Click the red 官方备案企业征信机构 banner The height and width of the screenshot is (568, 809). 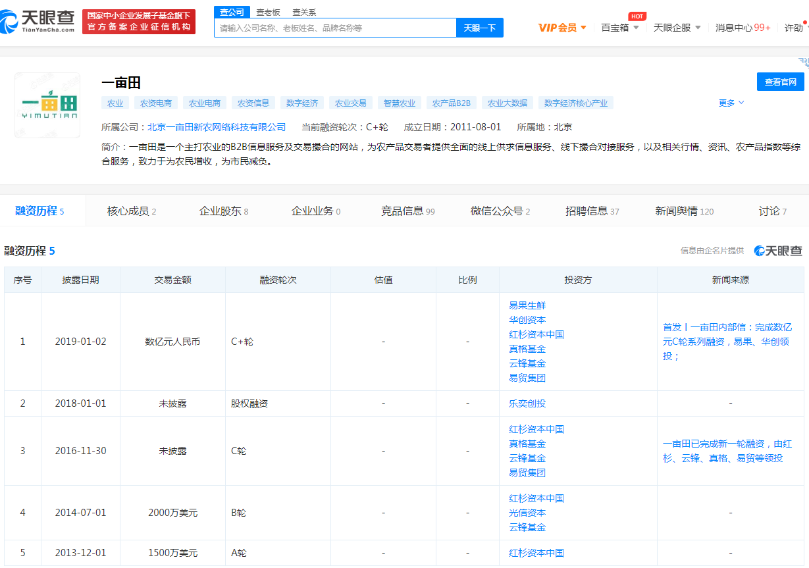click(139, 22)
